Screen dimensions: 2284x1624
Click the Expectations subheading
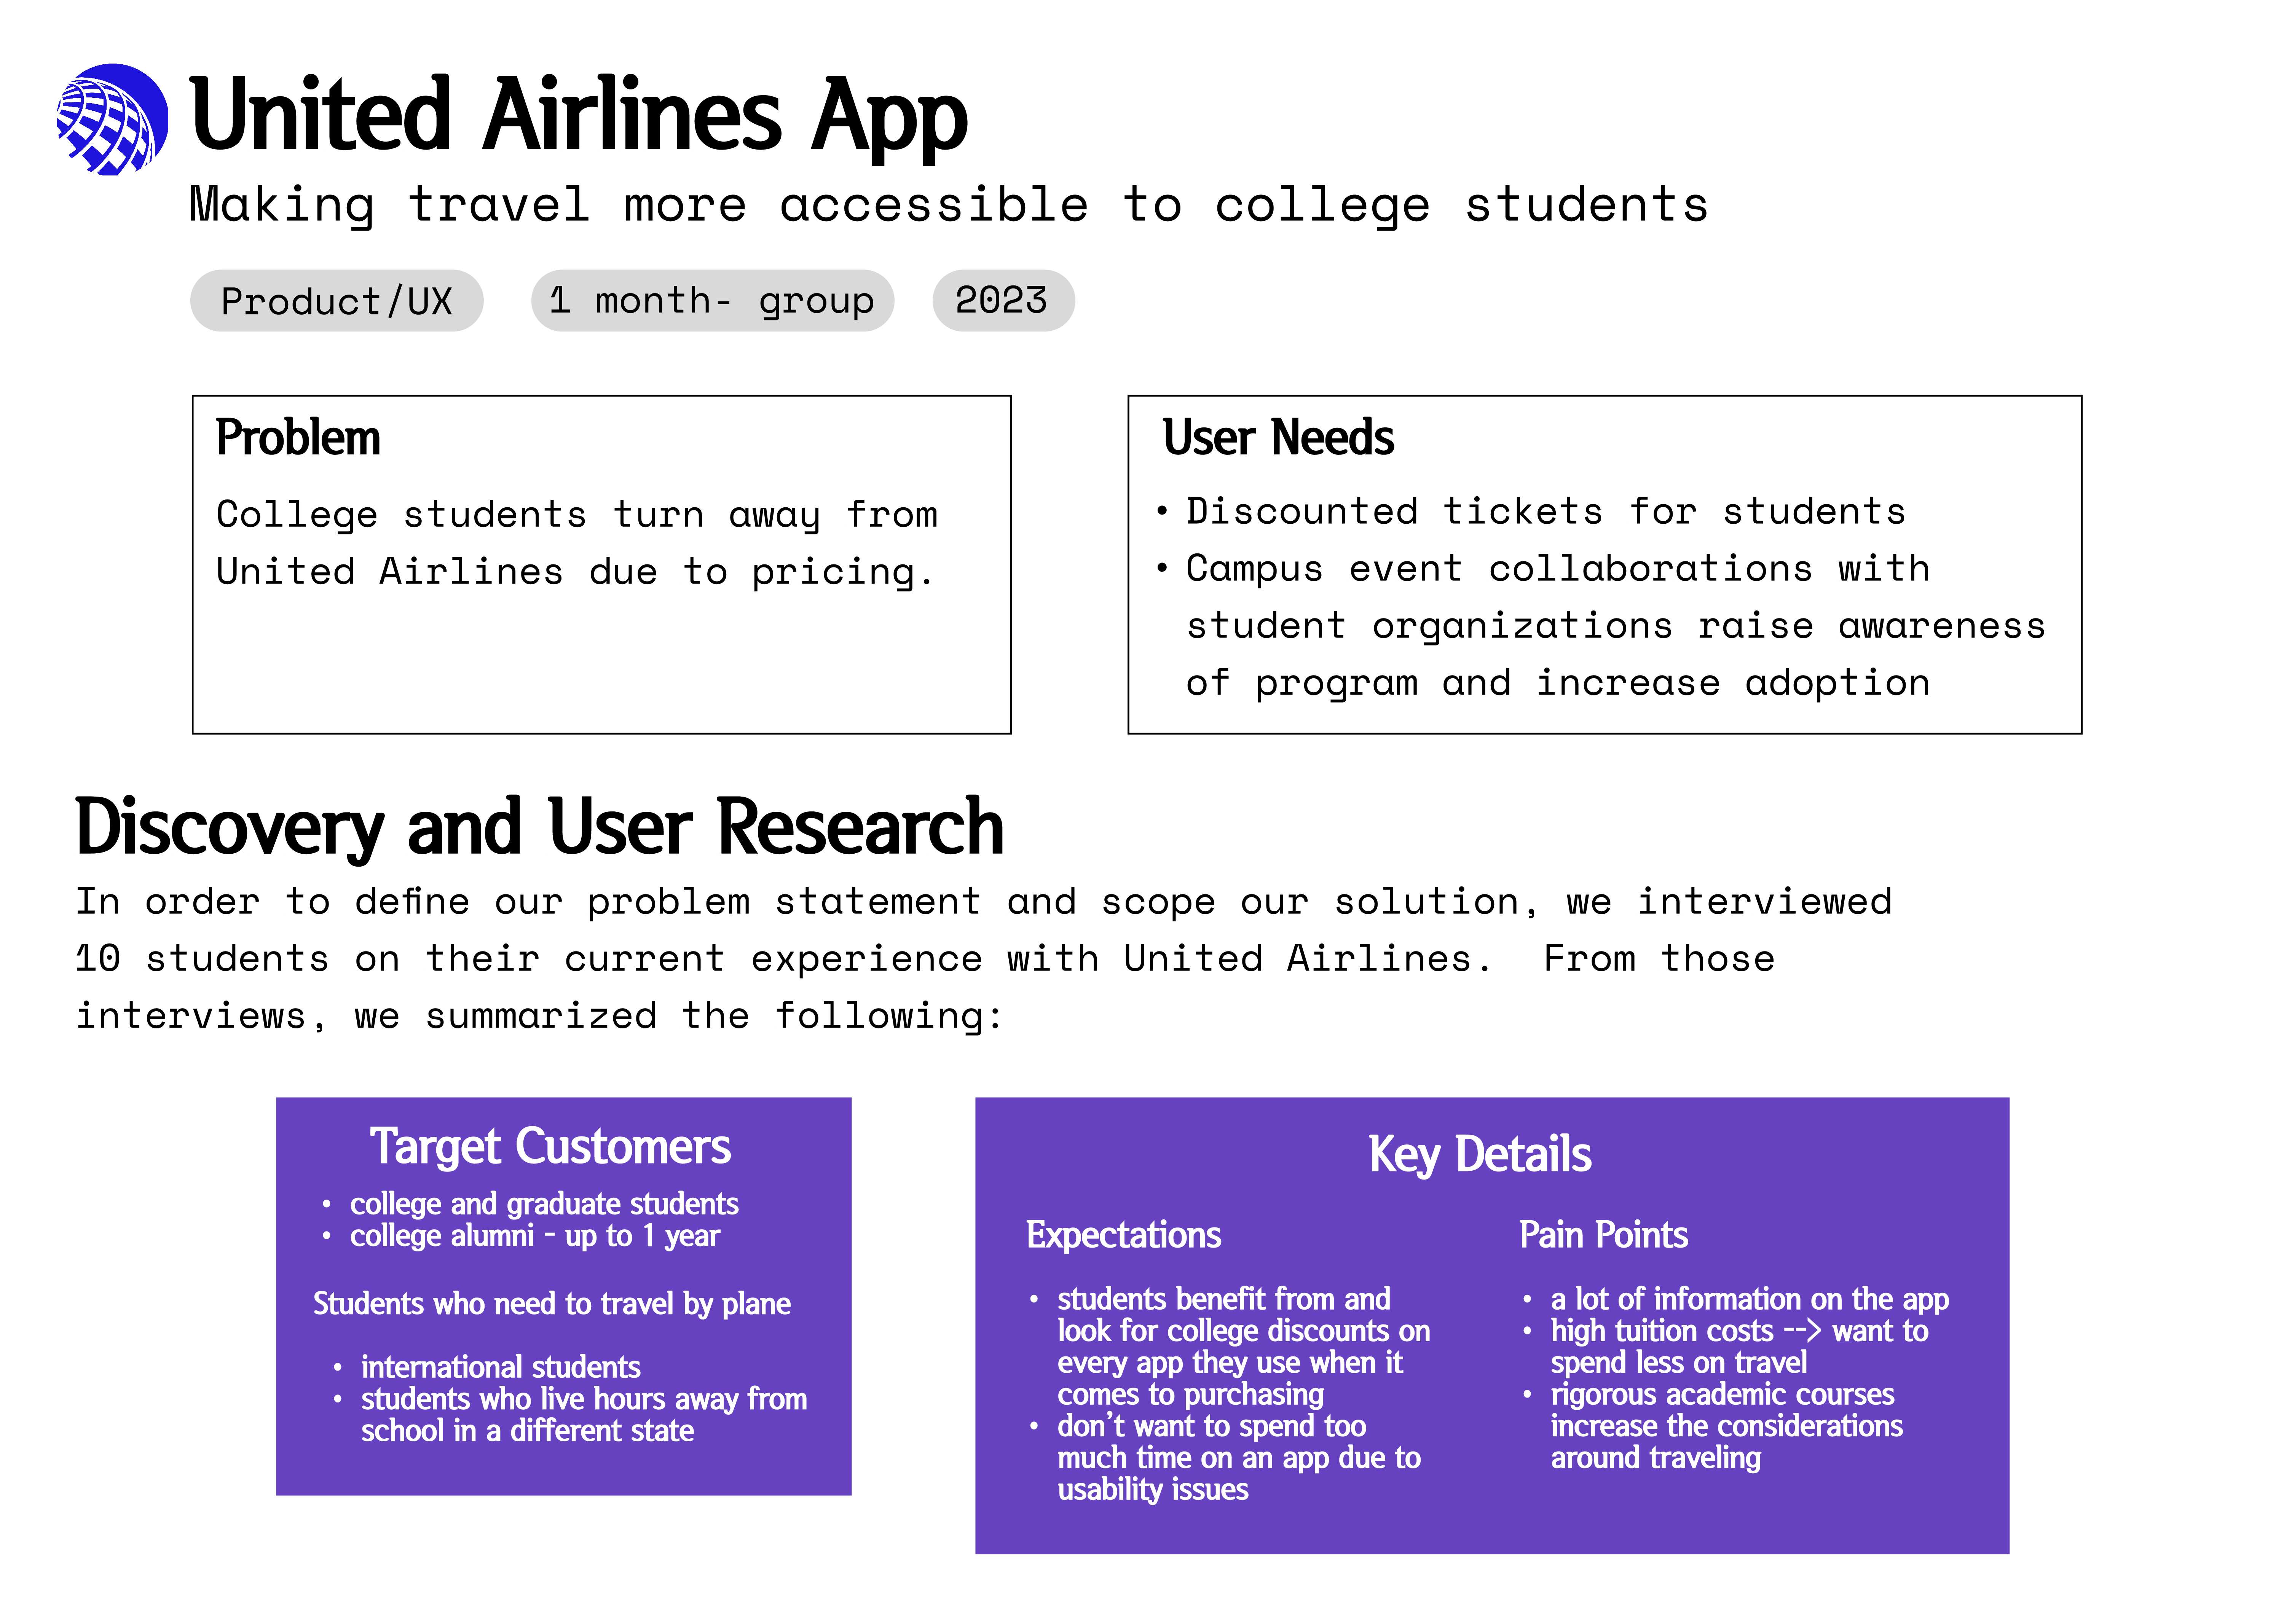point(1124,1235)
